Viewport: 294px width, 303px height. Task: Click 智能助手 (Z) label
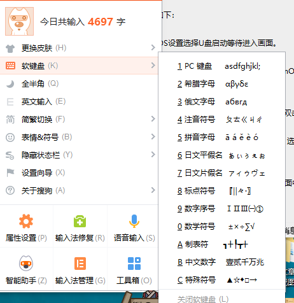(26, 281)
